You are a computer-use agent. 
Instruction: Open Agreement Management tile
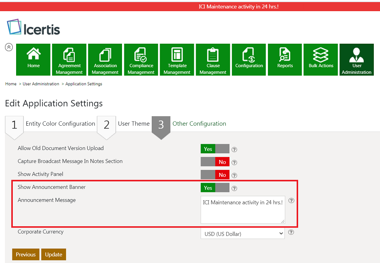coord(69,59)
